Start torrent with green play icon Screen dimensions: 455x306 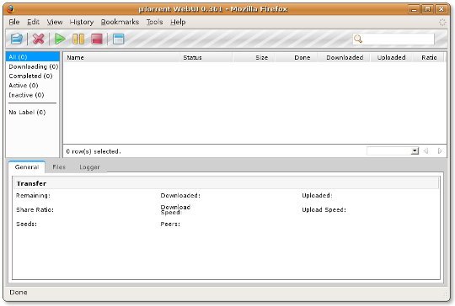tap(60, 39)
